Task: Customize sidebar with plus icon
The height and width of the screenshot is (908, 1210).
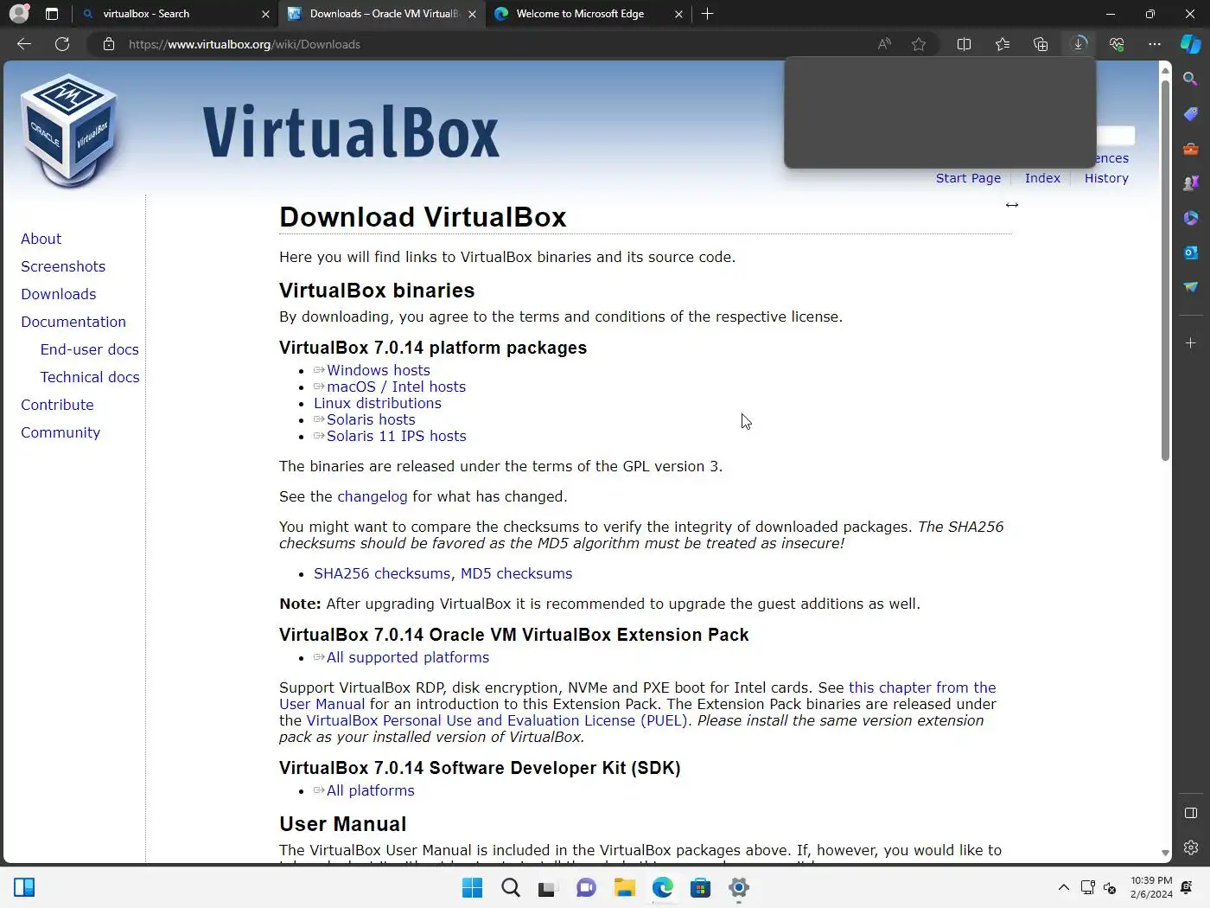Action: (x=1191, y=343)
